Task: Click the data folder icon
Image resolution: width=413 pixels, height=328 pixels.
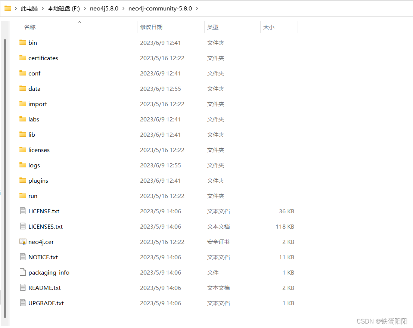Action: pyautogui.click(x=23, y=88)
